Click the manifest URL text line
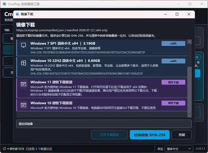Viewport: 208px width, 153px height. click(x=62, y=30)
